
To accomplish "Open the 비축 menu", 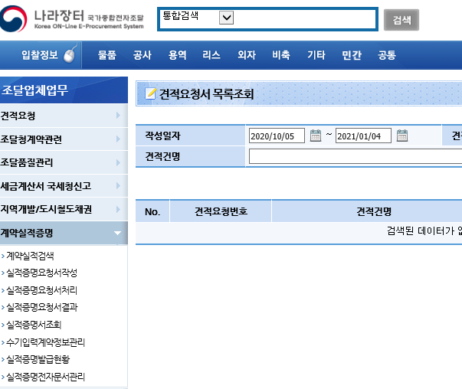I will [x=281, y=55].
